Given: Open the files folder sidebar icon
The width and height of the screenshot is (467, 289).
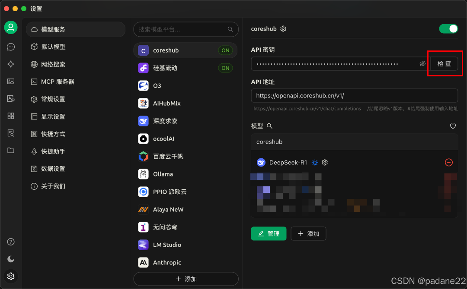Looking at the screenshot, I should click(11, 150).
